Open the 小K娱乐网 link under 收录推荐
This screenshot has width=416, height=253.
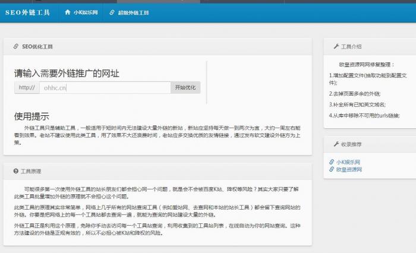(348, 162)
